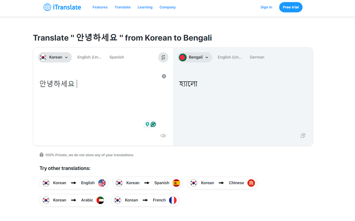Image resolution: width=355 pixels, height=221 pixels.
Task: Select German as target language
Action: point(257,57)
